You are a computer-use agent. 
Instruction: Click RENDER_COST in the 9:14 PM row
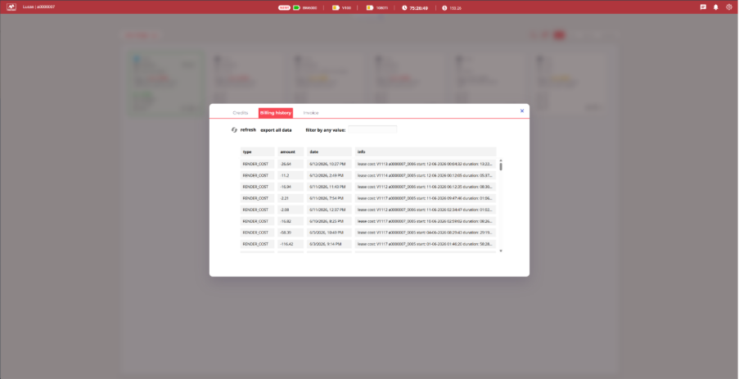click(x=257, y=244)
